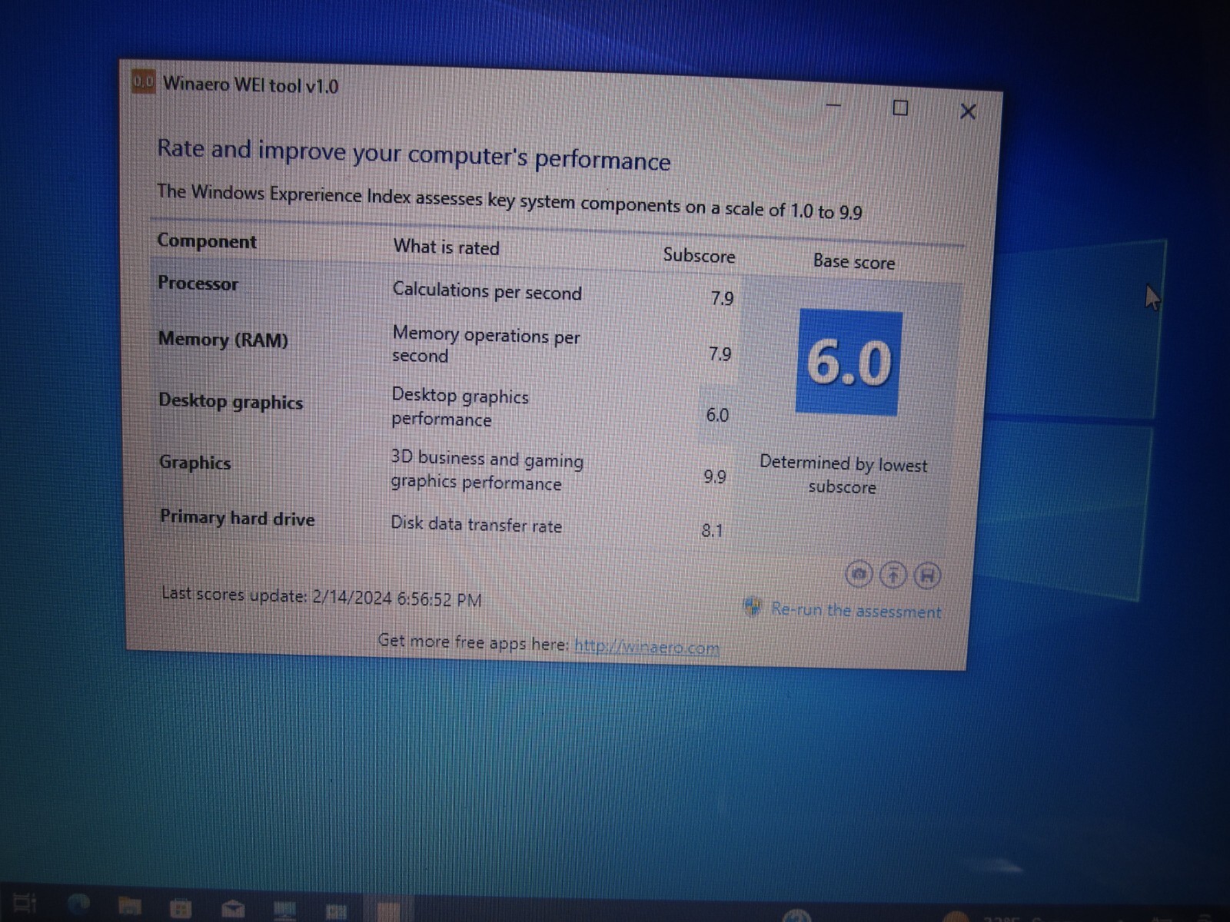1230x922 pixels.
Task: Click "Desktop graphics performance" description
Action: pyautogui.click(x=460, y=407)
